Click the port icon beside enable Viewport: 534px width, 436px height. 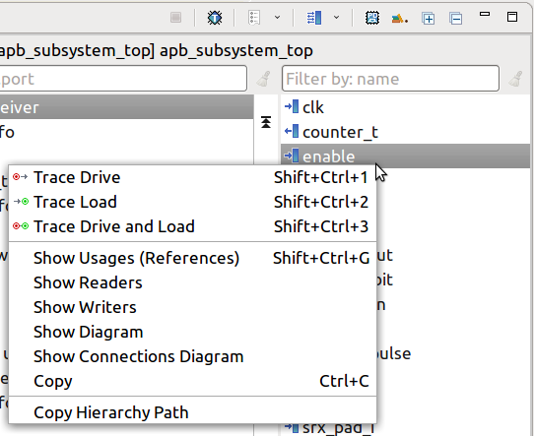(292, 156)
